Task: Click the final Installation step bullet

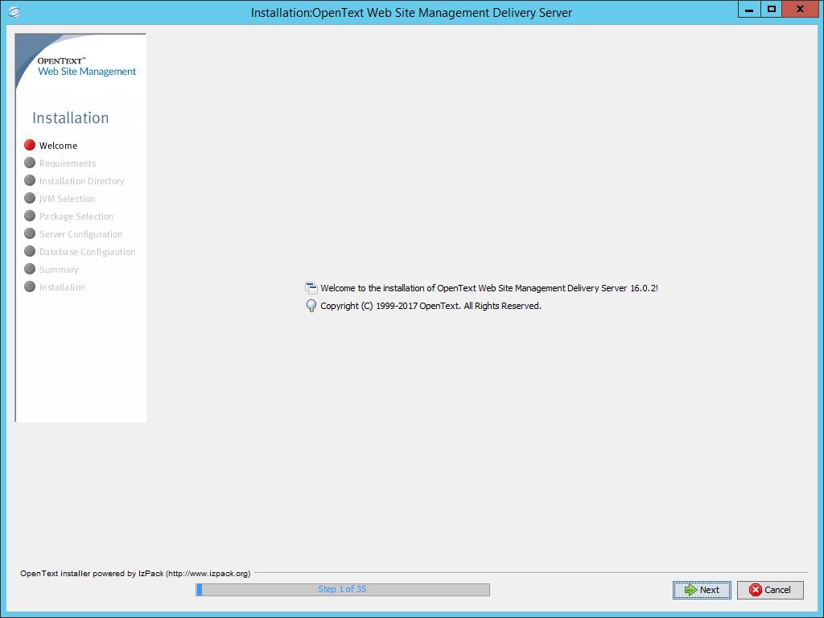Action: coord(30,286)
